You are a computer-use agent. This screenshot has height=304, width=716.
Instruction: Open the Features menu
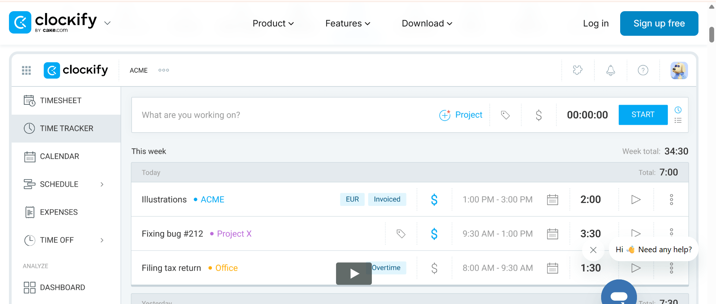click(x=348, y=23)
